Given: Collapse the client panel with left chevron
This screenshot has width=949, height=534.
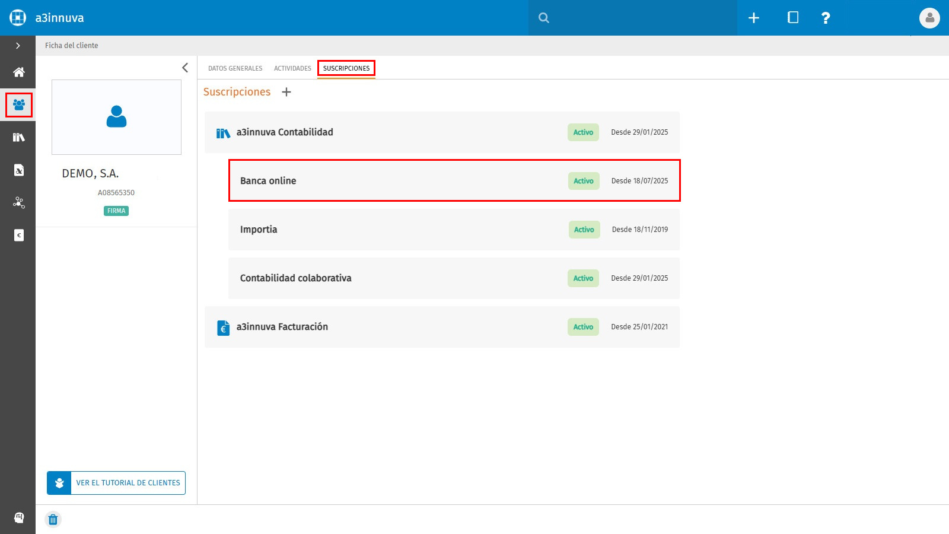Looking at the screenshot, I should point(185,68).
